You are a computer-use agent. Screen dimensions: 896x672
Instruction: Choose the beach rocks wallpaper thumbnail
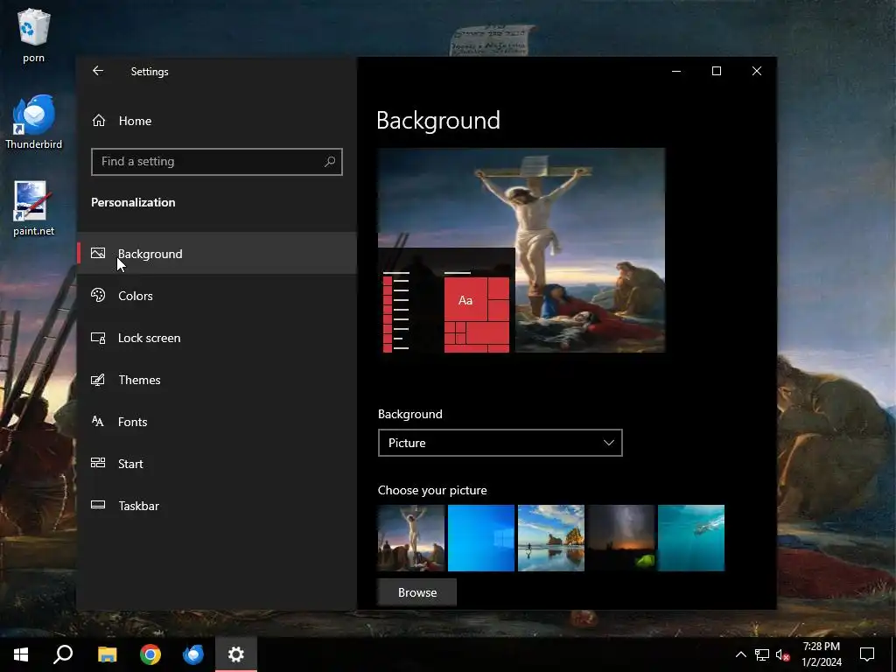[x=551, y=538]
